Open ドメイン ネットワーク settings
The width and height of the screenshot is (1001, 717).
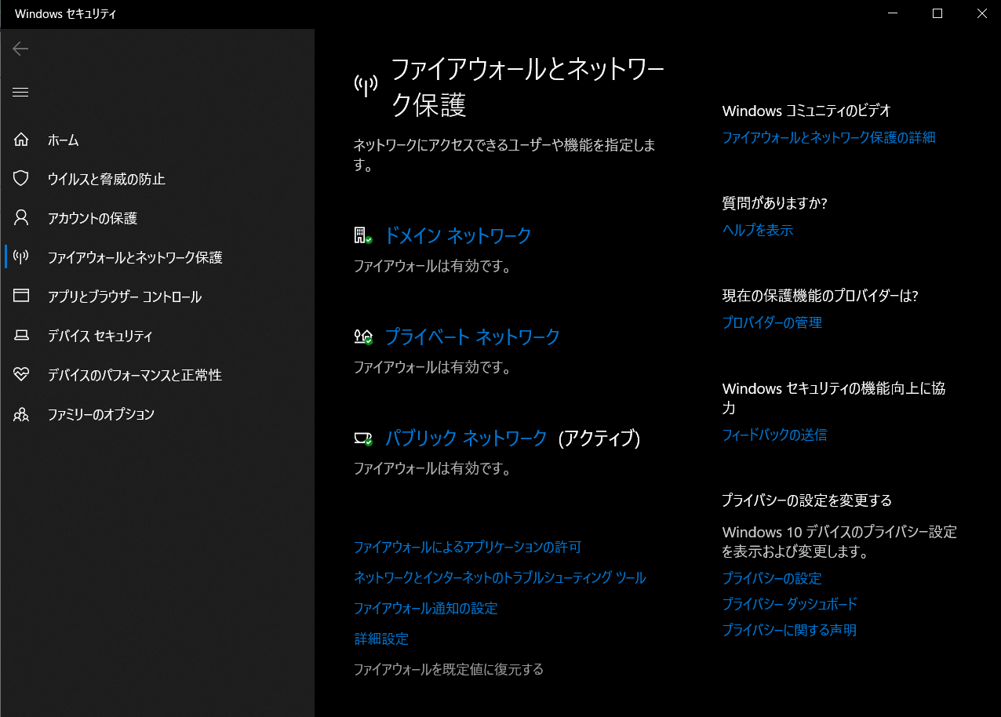pyautogui.click(x=458, y=235)
